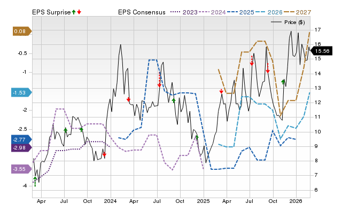Select the 2026 consensus legend entry
Viewport: 342px width, 204px height.
[269, 12]
